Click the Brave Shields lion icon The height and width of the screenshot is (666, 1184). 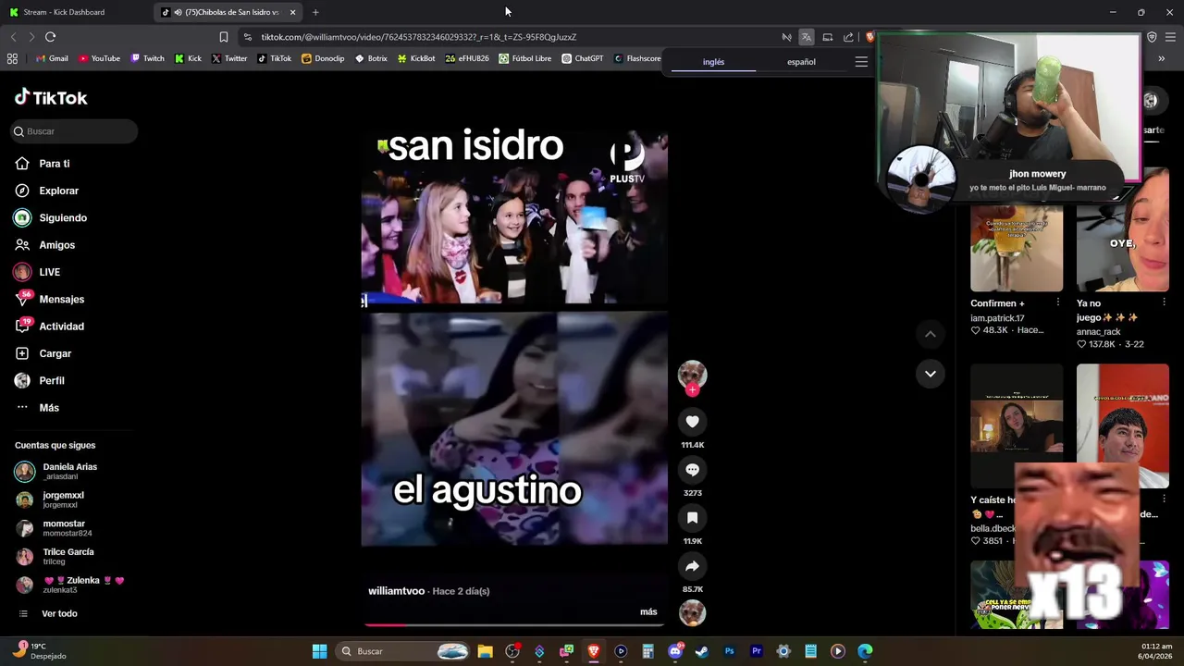[x=869, y=37]
